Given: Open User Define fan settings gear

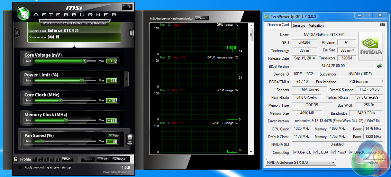Looking at the screenshot, I should tap(130, 139).
